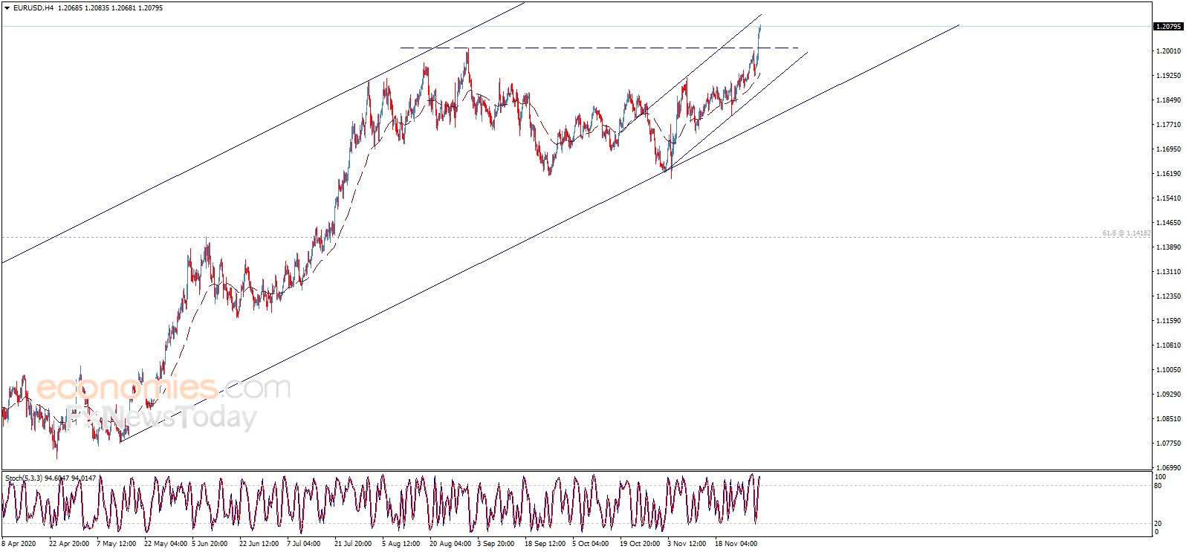Click the stochastic scale value 20
The width and height of the screenshot is (1186, 552).
tap(1158, 524)
